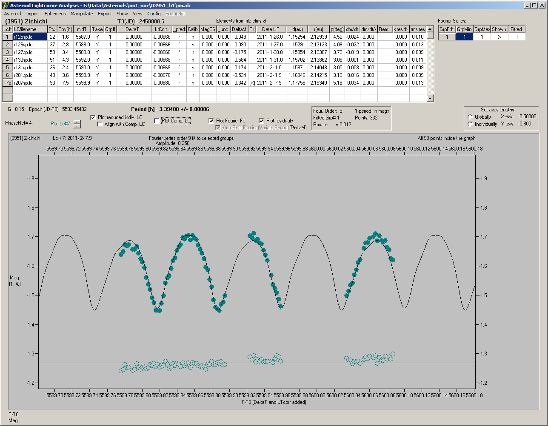Click the Shown X cell in Fourier Series
The height and width of the screenshot is (426, 548).
(x=499, y=37)
